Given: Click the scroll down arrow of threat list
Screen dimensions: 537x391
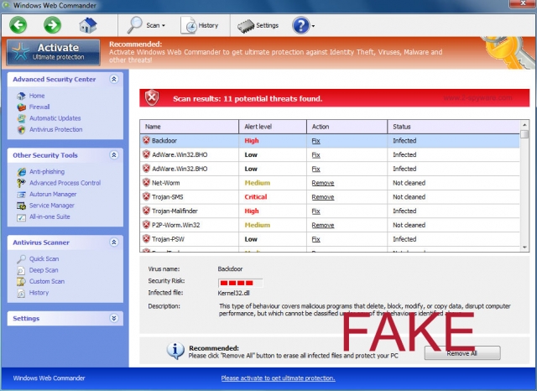Looking at the screenshot, I should (x=524, y=248).
